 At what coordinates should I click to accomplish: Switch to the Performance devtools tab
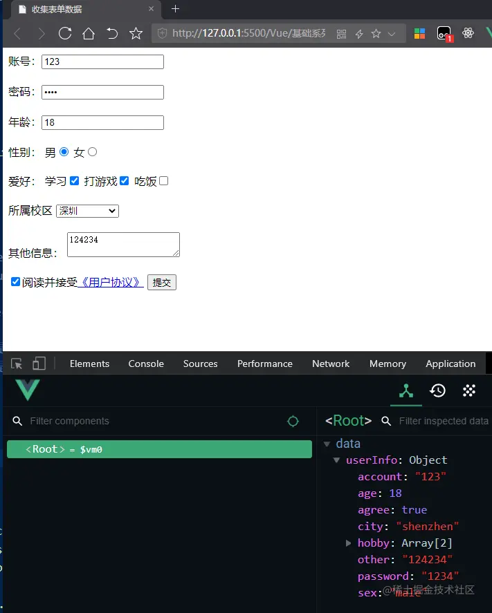265,364
